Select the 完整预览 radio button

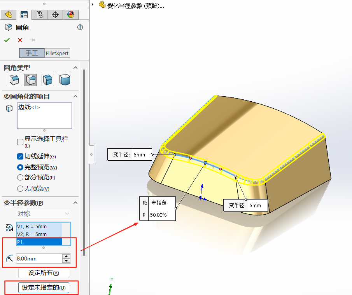pos(20,167)
